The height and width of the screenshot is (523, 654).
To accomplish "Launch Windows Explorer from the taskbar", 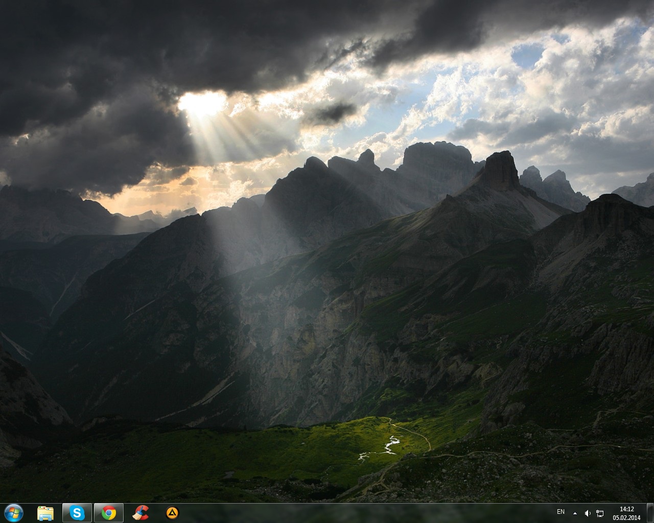I will pyautogui.click(x=45, y=513).
